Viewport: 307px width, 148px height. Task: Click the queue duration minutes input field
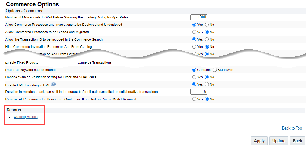[x=199, y=92]
